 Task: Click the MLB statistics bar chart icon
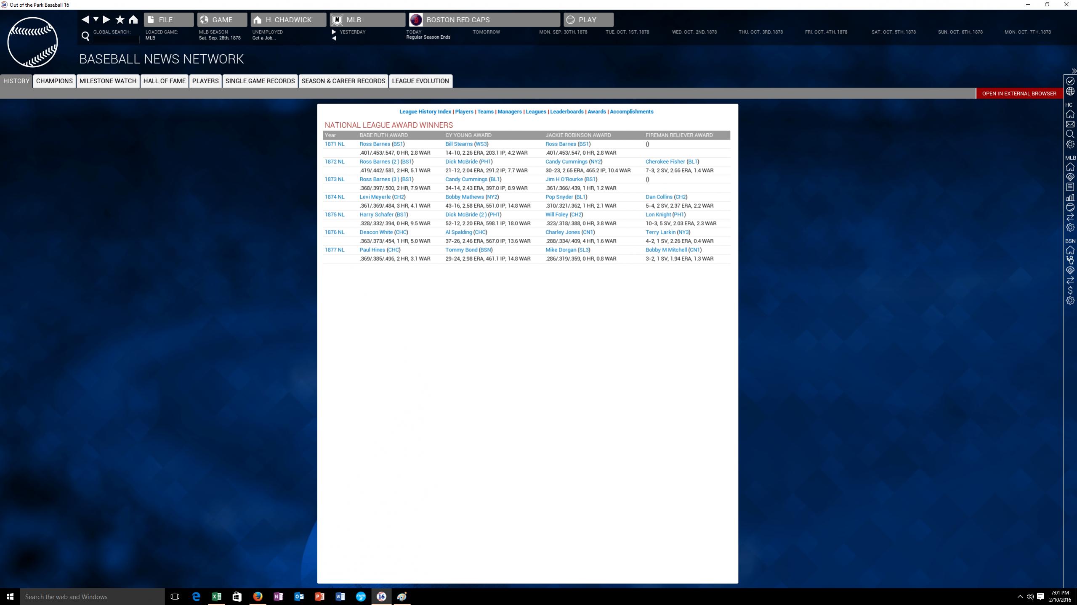point(1070,197)
